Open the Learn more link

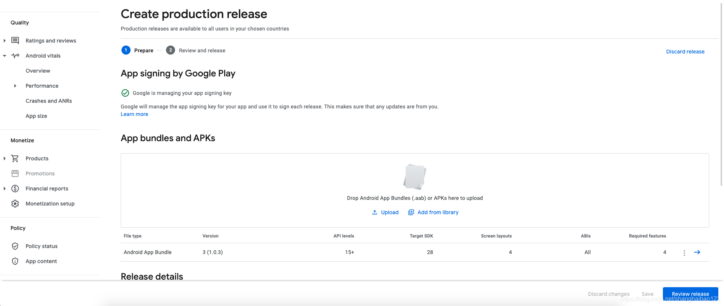click(x=134, y=114)
